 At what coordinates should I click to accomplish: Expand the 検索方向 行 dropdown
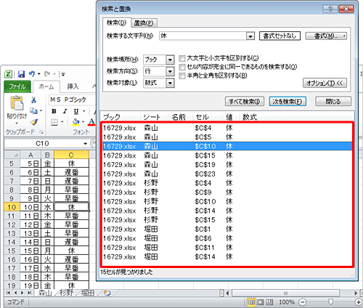coord(170,71)
